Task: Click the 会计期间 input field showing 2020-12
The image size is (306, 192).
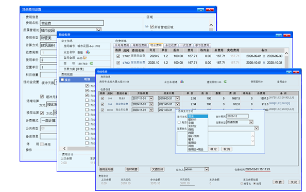Action: 237,116
